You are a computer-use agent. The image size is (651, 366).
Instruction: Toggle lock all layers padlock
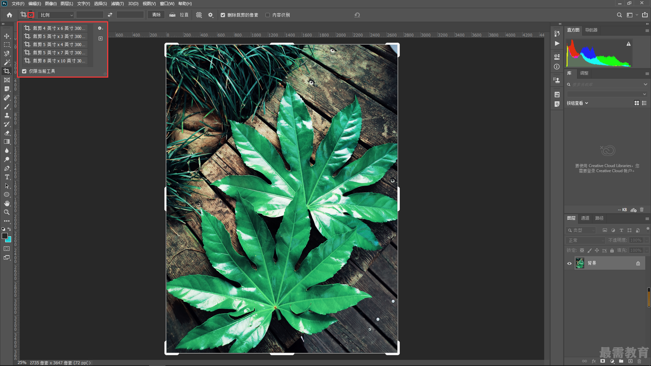(612, 250)
